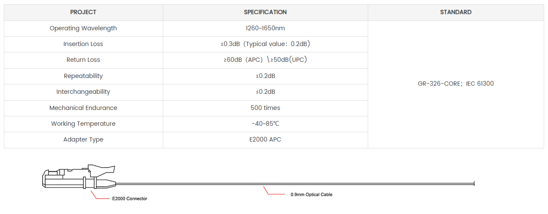This screenshot has height=214, width=548.
Task: Click the Insertion Loss row label
Action: click(84, 44)
